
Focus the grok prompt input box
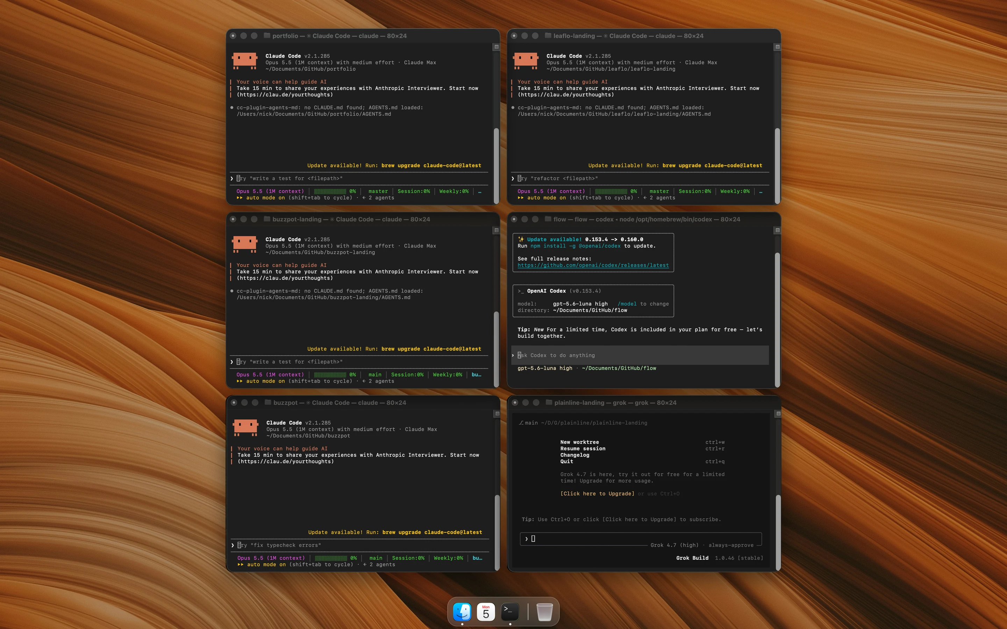(641, 539)
